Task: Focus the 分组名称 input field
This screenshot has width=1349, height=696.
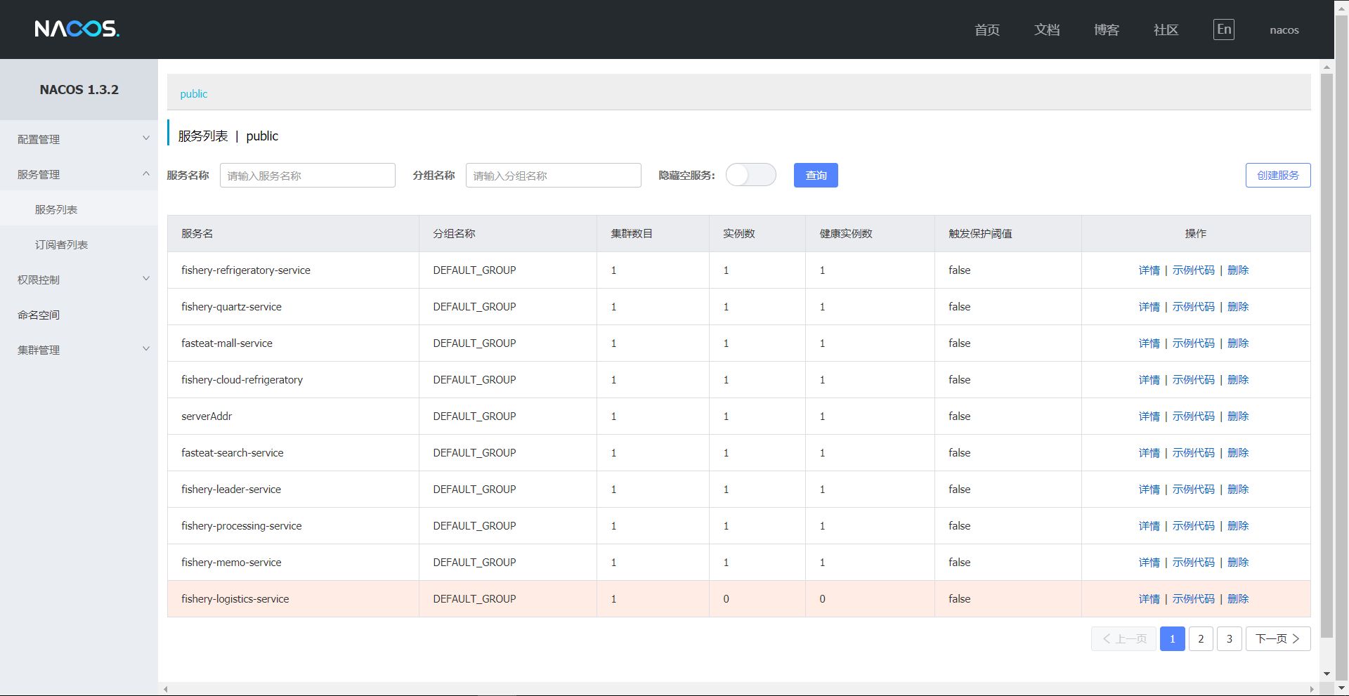Action: [554, 175]
